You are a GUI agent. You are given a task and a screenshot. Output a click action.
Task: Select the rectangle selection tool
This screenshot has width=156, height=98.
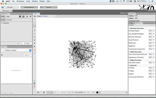click(x=34, y=23)
